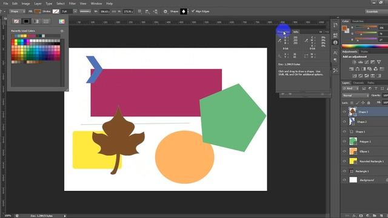Screen dimensions: 388x218
Task: Add a Color Balance adjustment
Action: point(357,68)
